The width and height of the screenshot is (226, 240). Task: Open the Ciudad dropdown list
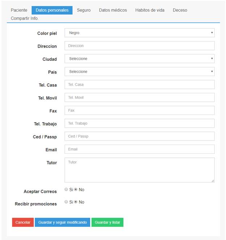[x=139, y=59]
